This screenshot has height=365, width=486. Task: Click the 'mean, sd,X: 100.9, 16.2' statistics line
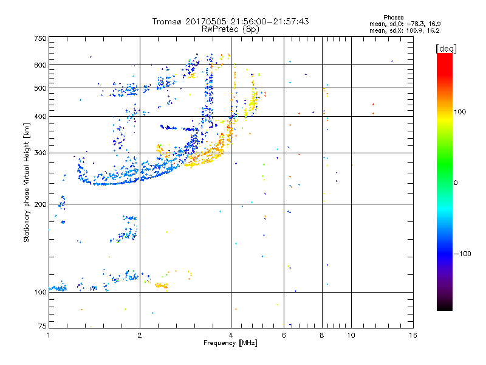(404, 31)
